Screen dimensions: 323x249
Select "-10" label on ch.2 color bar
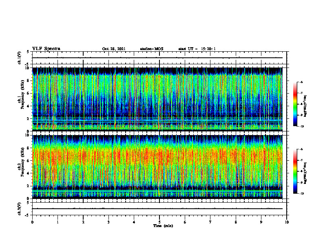[x=301, y=193]
